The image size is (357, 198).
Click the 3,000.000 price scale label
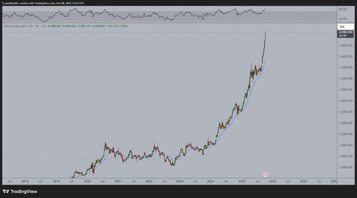[x=346, y=90]
